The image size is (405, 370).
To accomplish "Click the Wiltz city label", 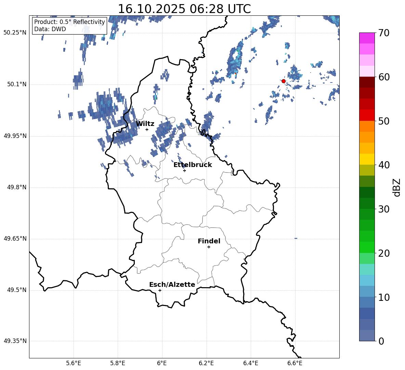I will click(145, 124).
